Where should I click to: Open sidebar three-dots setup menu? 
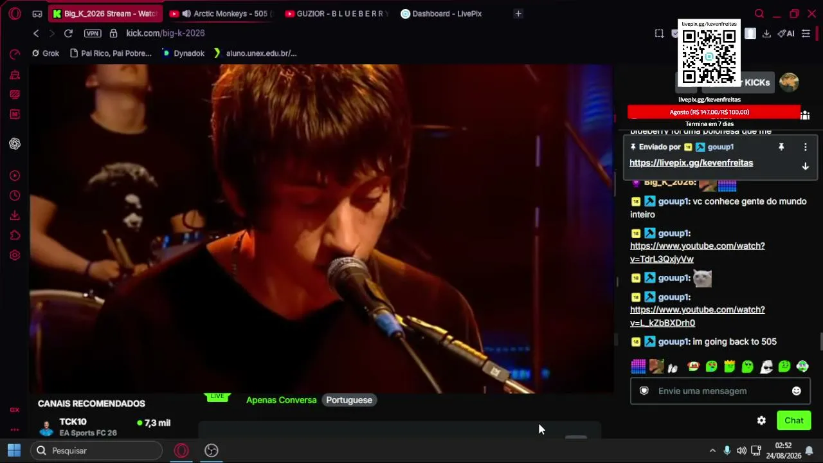[15, 430]
